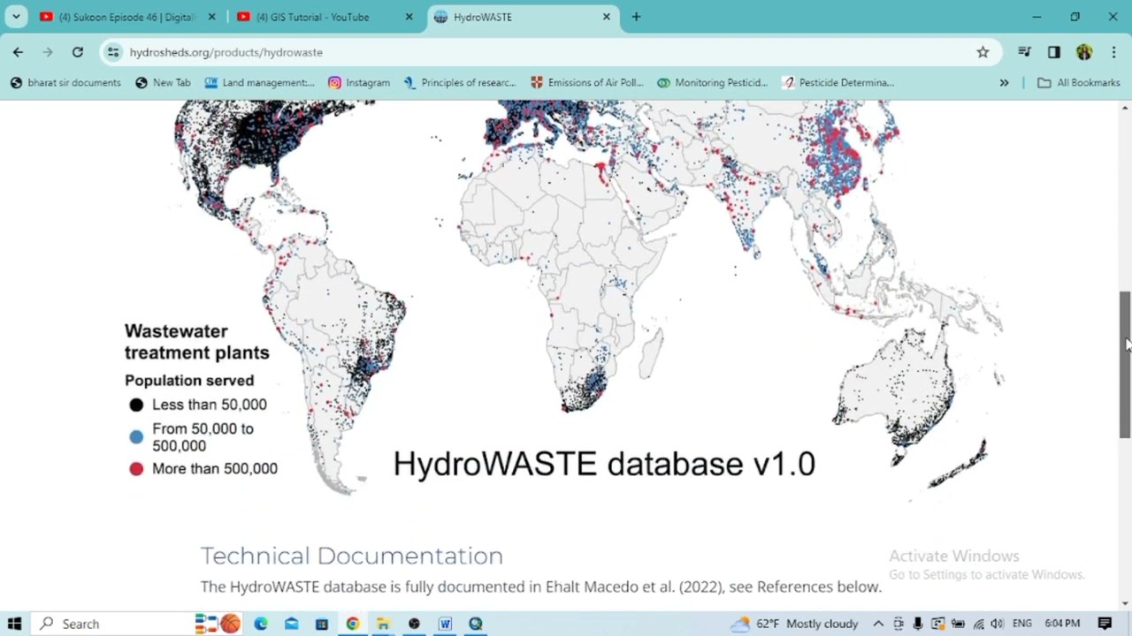Viewport: 1132px width, 636px height.
Task: Open Pesticide Determination bookmark
Action: (838, 82)
